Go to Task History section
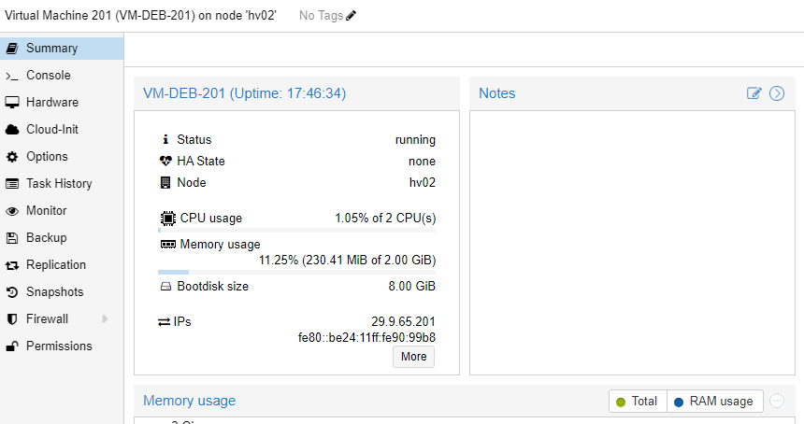This screenshot has height=424, width=804. (x=58, y=184)
